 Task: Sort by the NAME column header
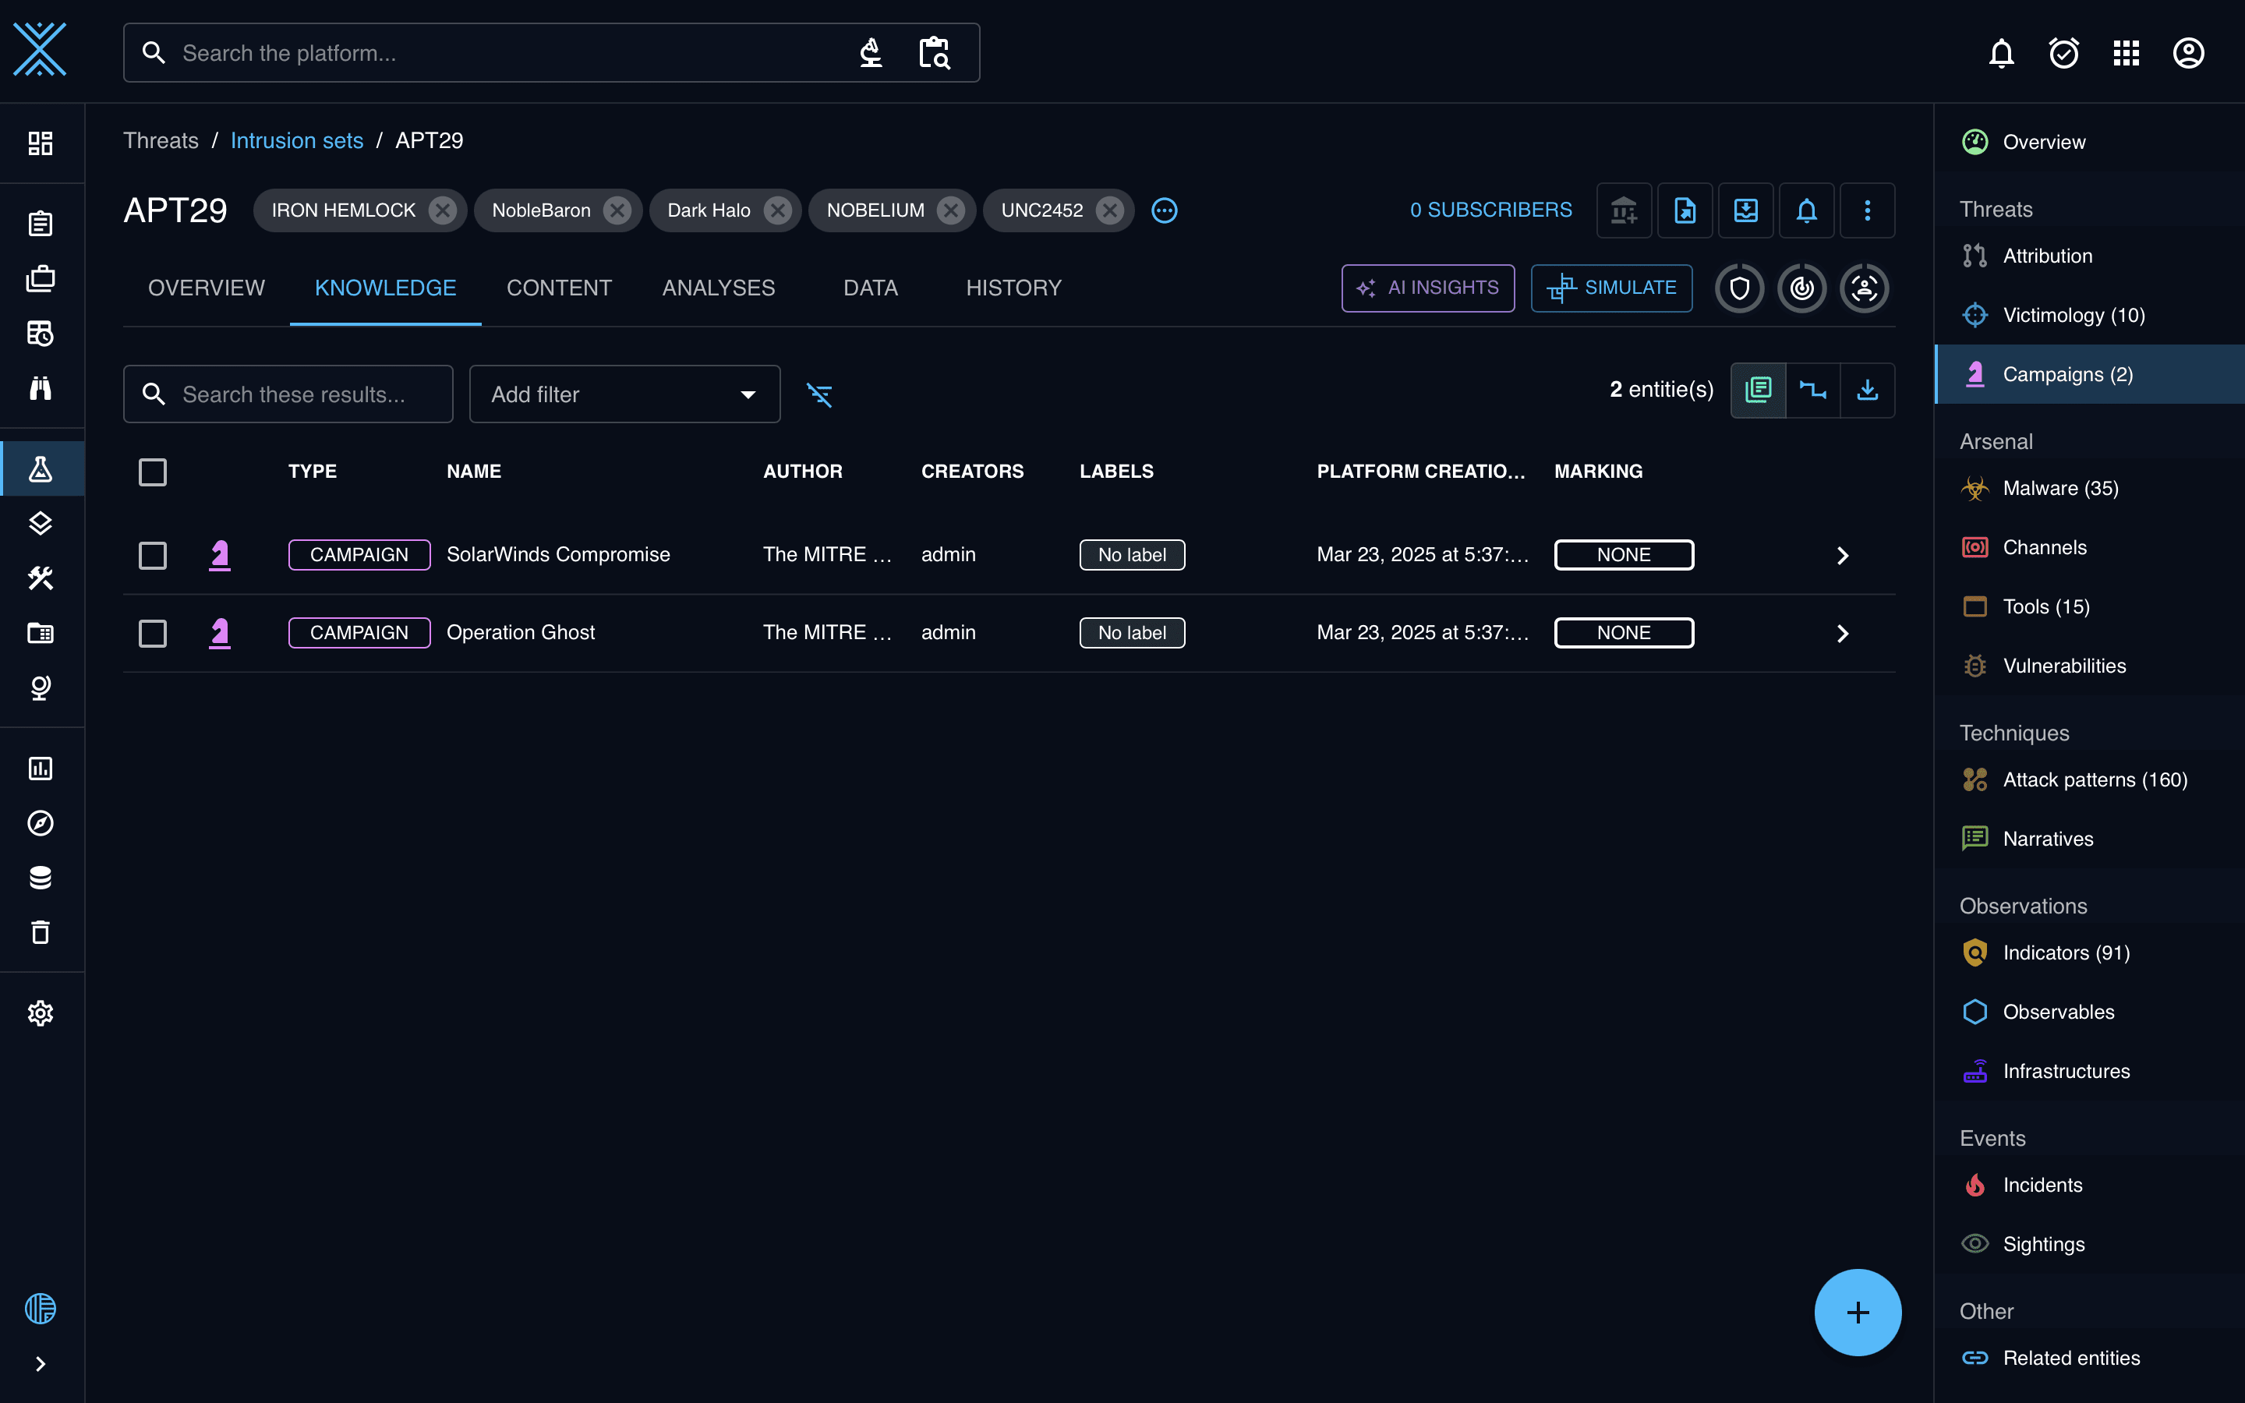click(473, 472)
